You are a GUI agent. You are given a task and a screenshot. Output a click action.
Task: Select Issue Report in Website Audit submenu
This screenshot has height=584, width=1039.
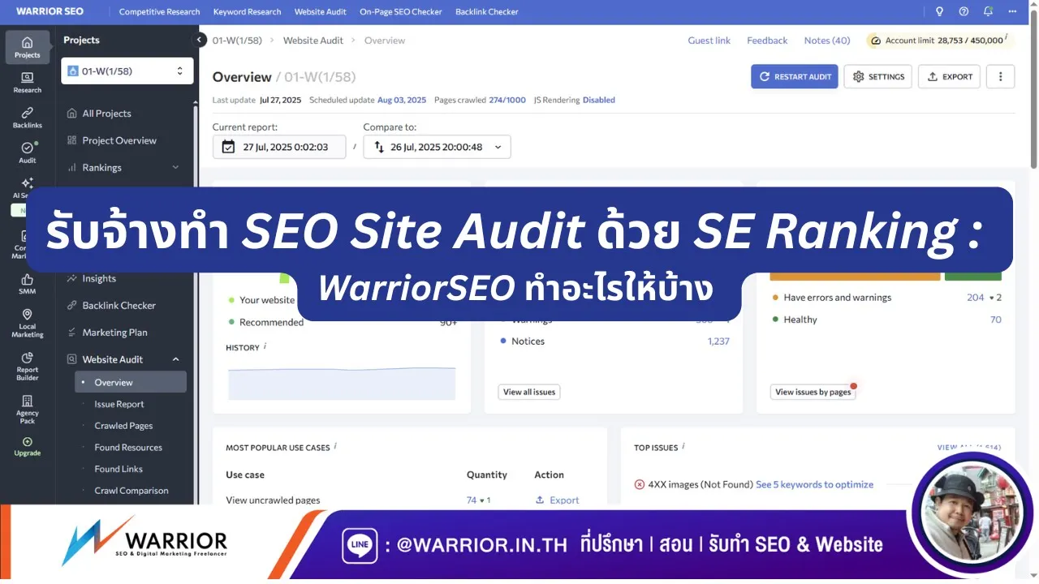pyautogui.click(x=119, y=404)
